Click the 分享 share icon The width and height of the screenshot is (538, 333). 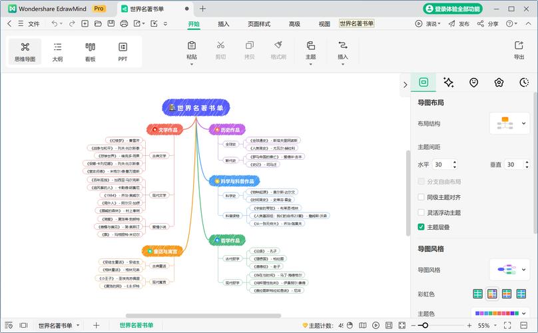487,23
